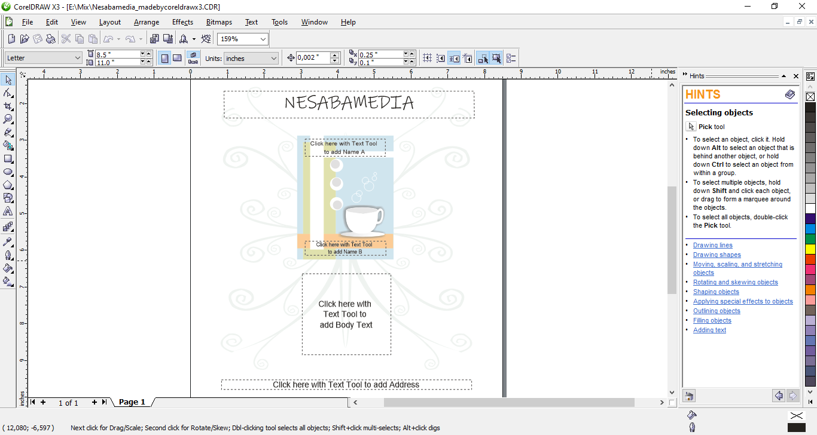Select the Eyedropper tool
The image size is (817, 435).
8,242
